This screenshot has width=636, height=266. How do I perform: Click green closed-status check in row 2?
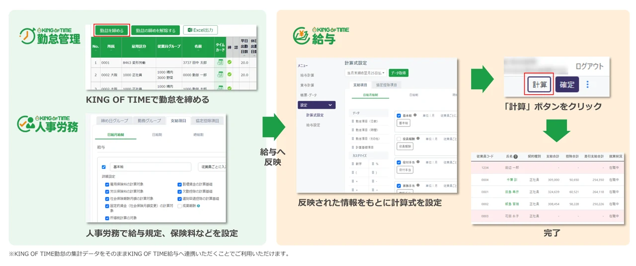[x=230, y=75]
